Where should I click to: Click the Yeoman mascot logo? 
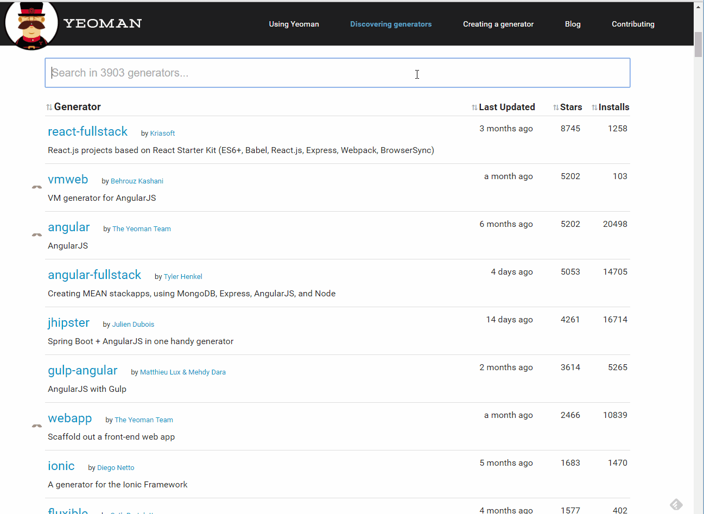31,26
